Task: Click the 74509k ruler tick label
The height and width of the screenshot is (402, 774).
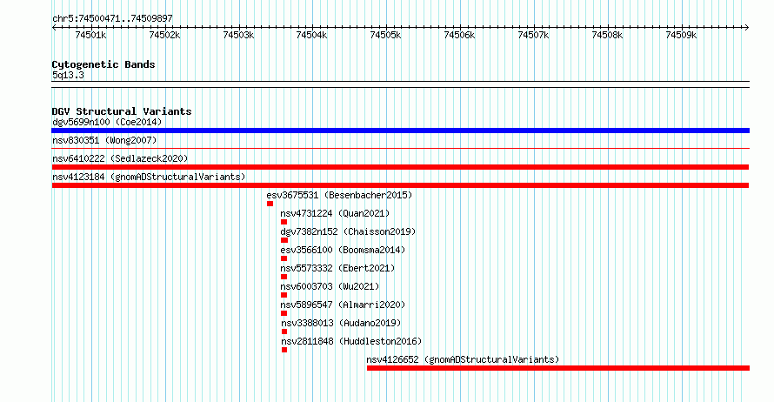Action: pyautogui.click(x=681, y=35)
